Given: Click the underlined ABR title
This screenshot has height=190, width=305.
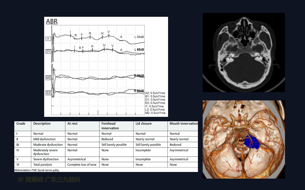Looking at the screenshot, I should click(51, 22).
